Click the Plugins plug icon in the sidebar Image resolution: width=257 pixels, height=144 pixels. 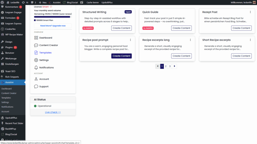(x=3, y=47)
